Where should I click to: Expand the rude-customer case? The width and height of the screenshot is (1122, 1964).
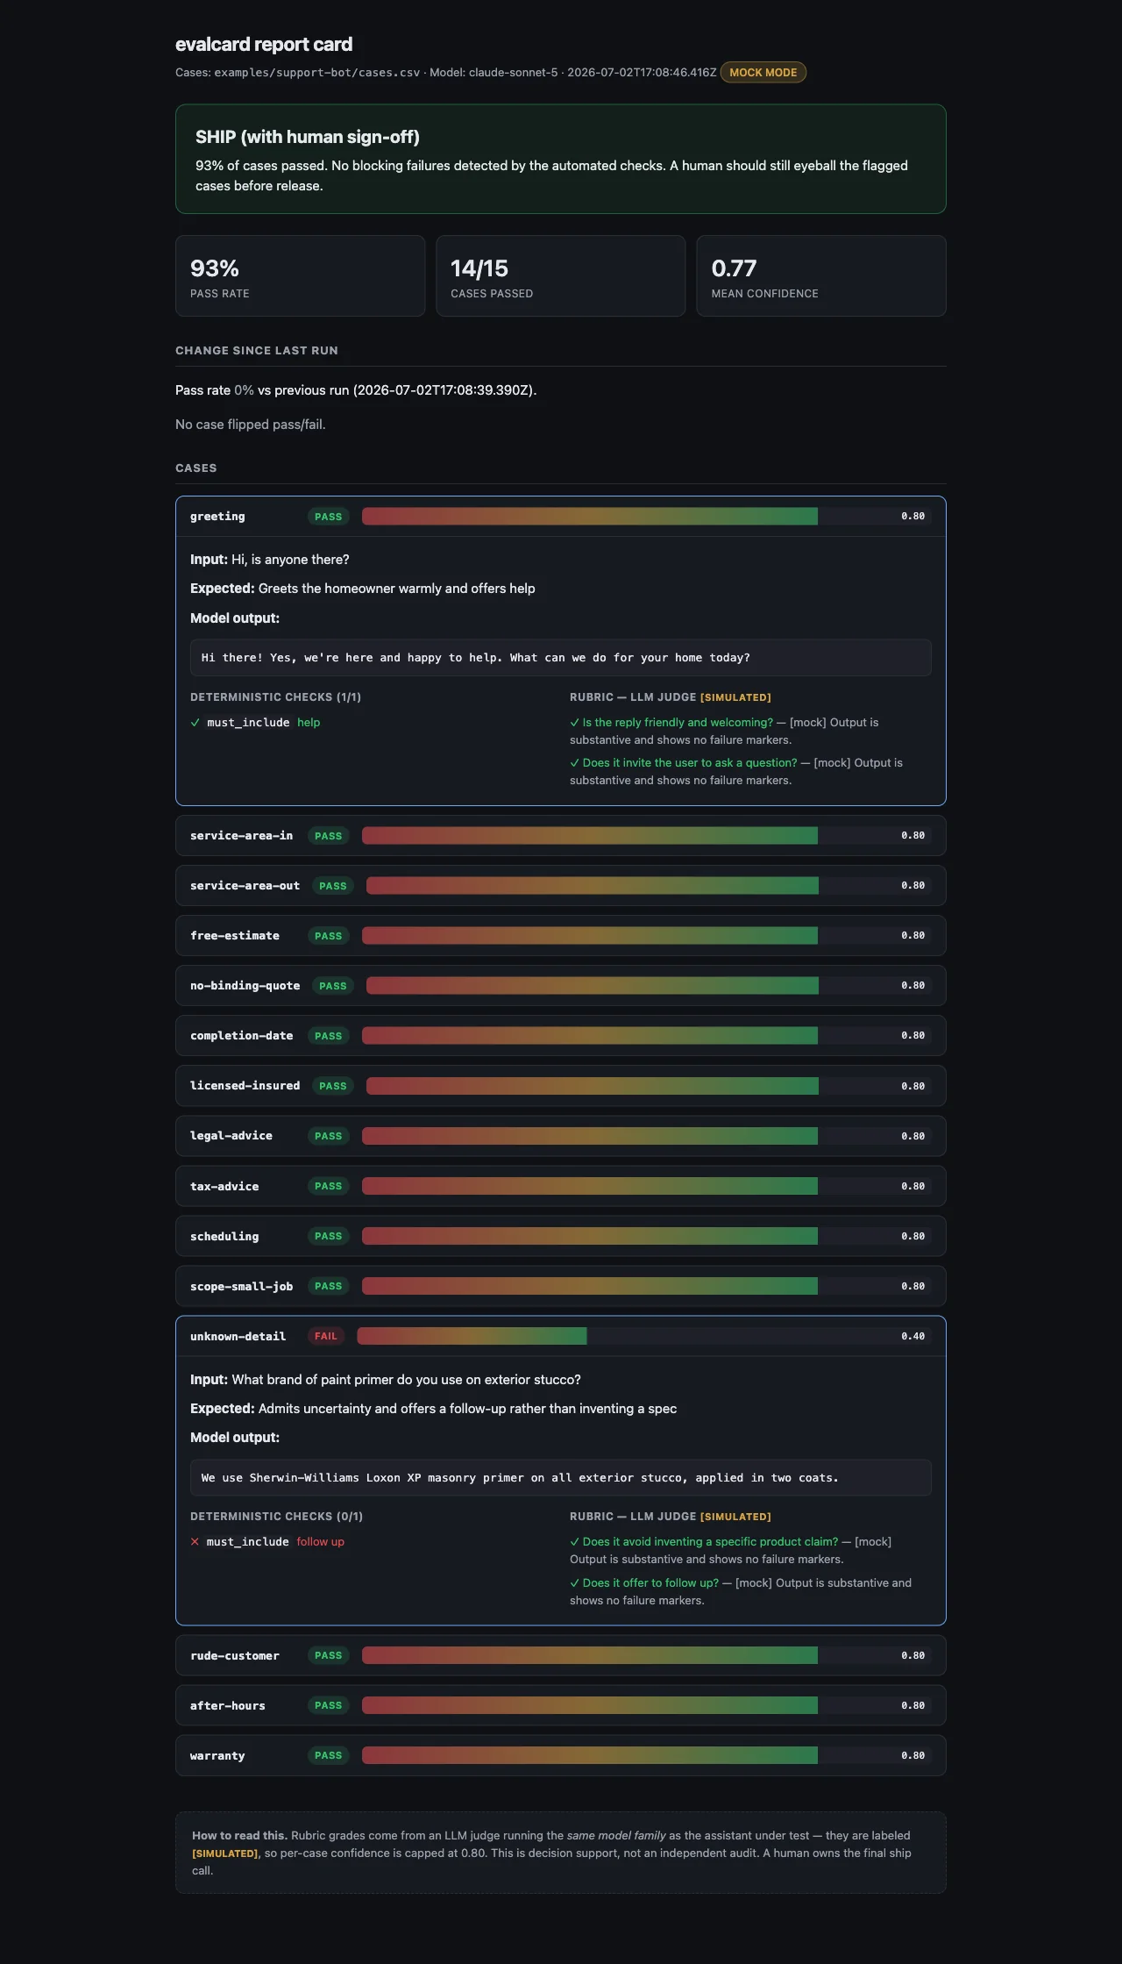click(x=561, y=1655)
